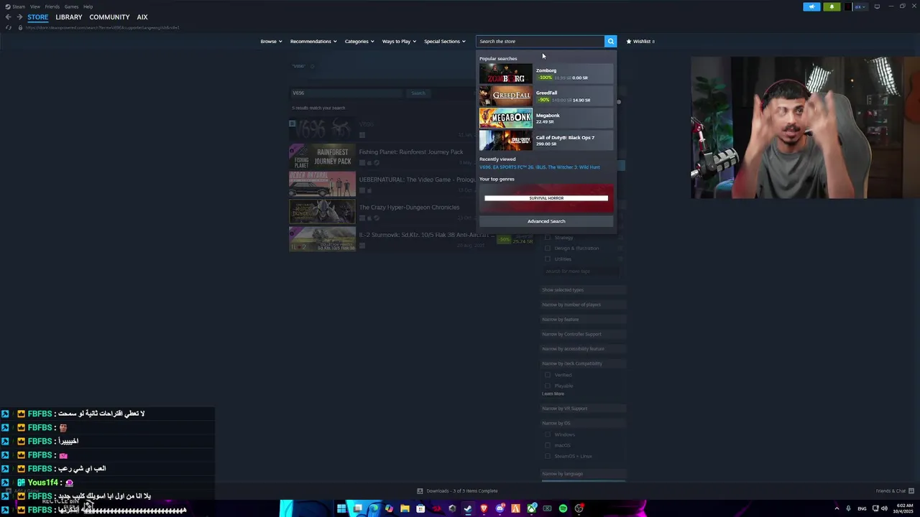Expand Narrow by accessibility feature
The image size is (920, 517).
point(583,349)
